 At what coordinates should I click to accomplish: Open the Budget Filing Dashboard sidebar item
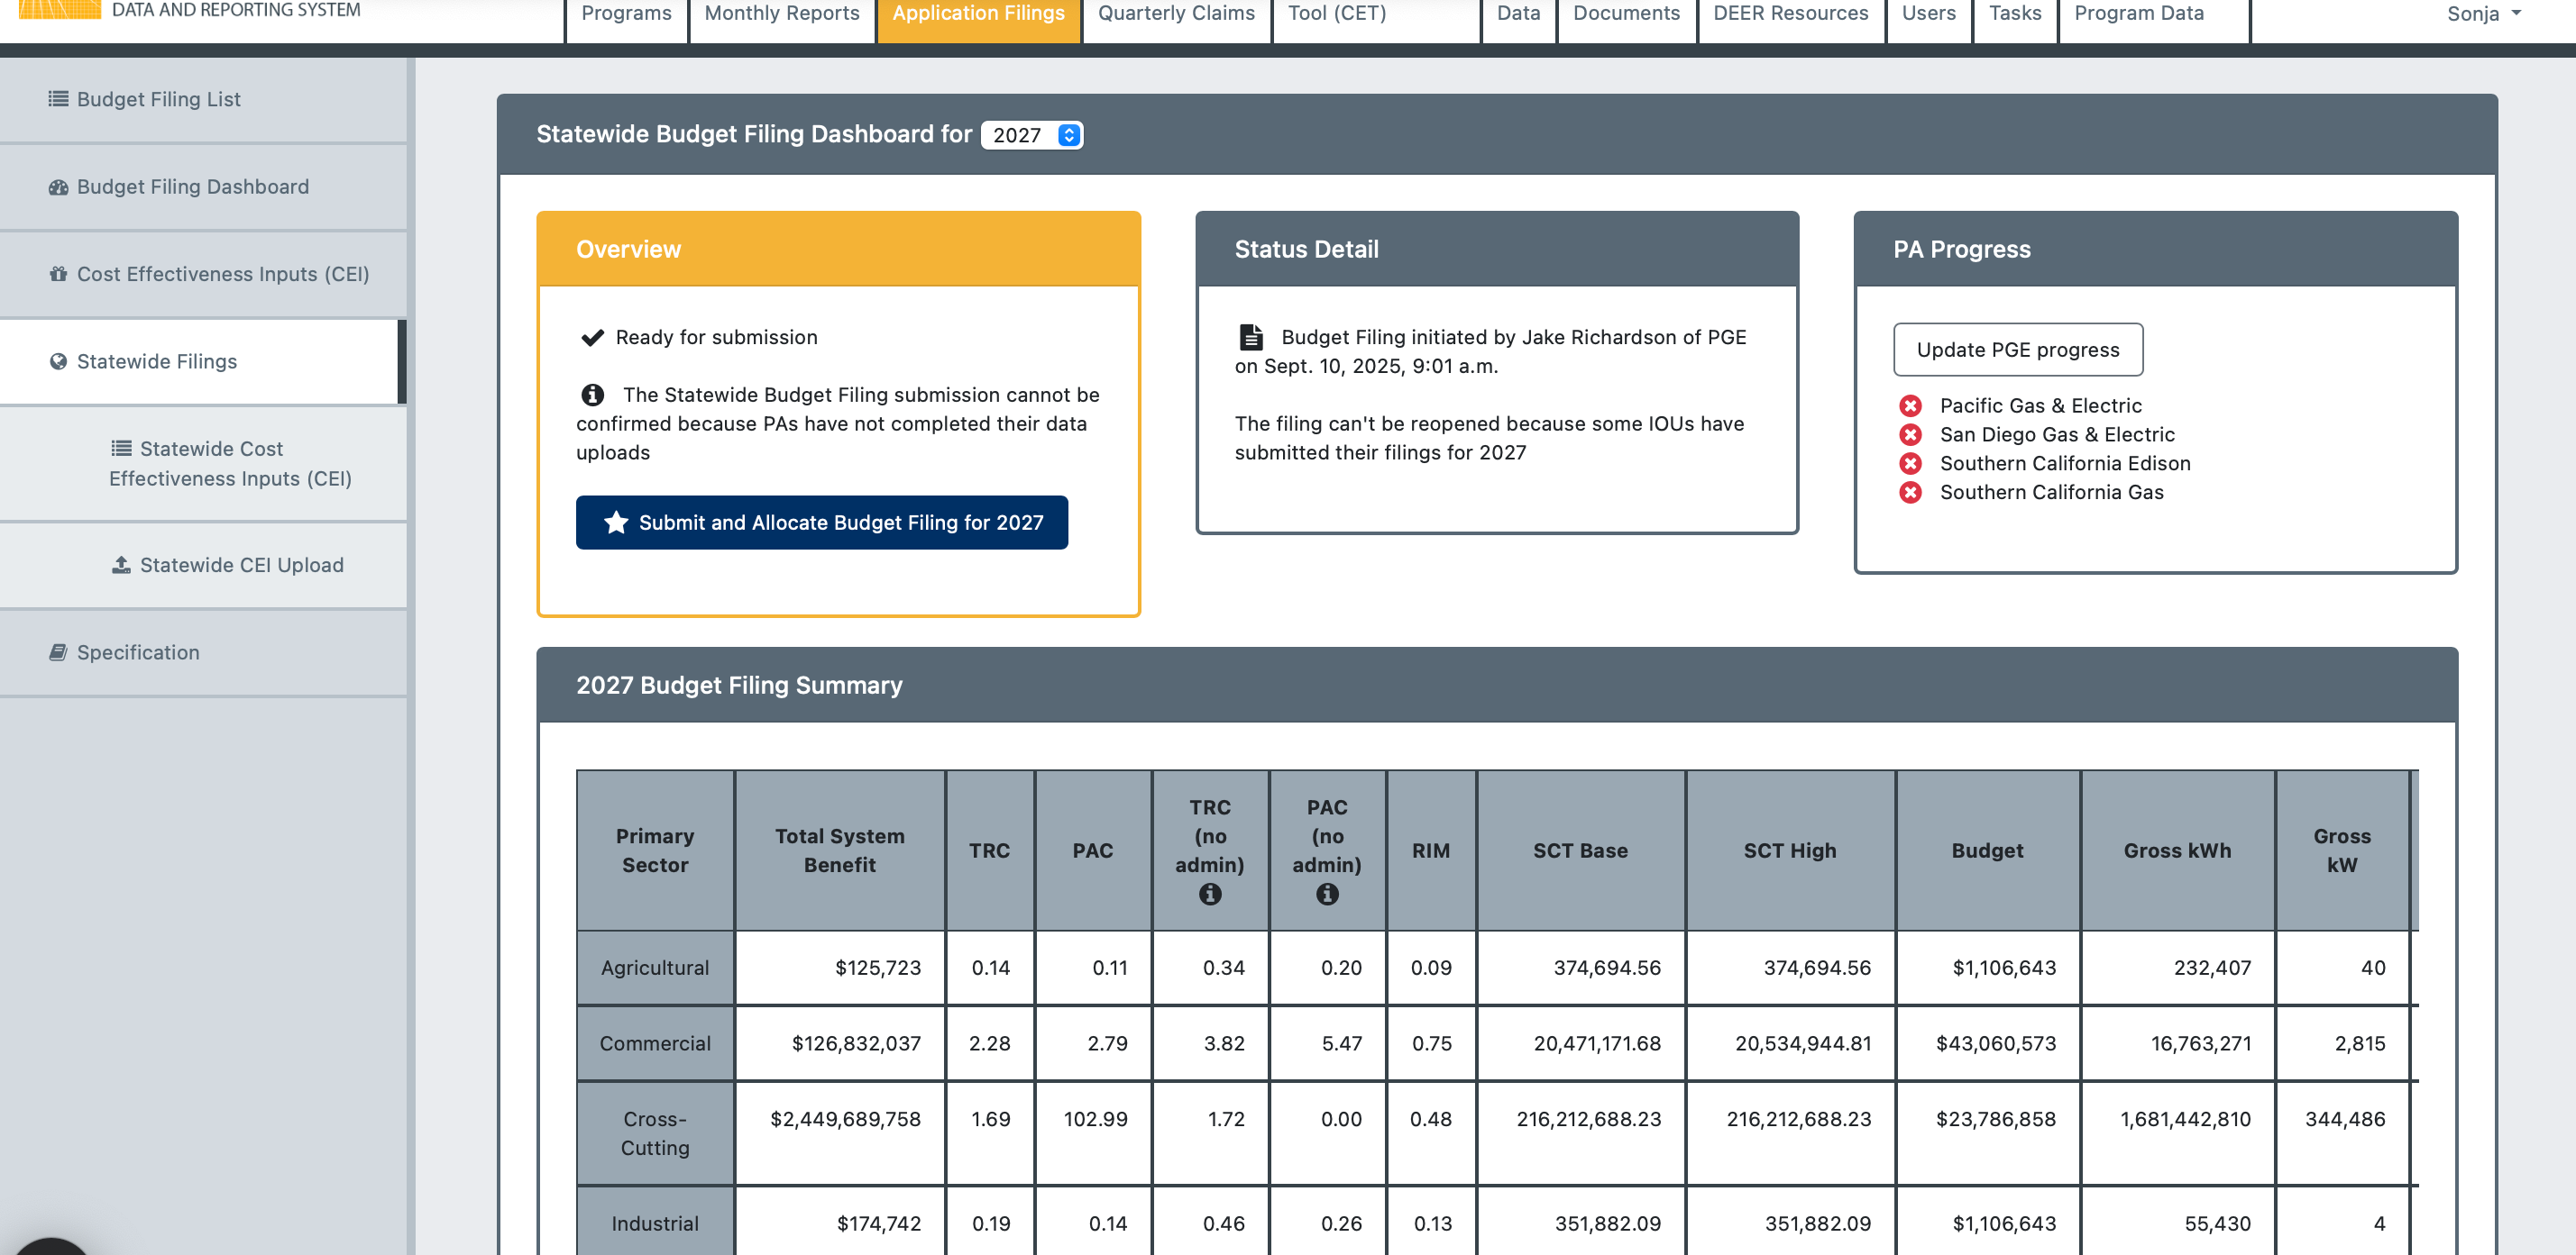coord(203,186)
